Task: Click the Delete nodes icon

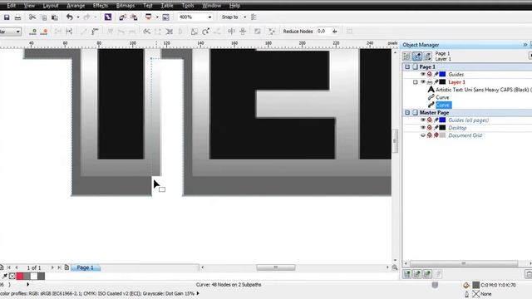Action: (44, 32)
